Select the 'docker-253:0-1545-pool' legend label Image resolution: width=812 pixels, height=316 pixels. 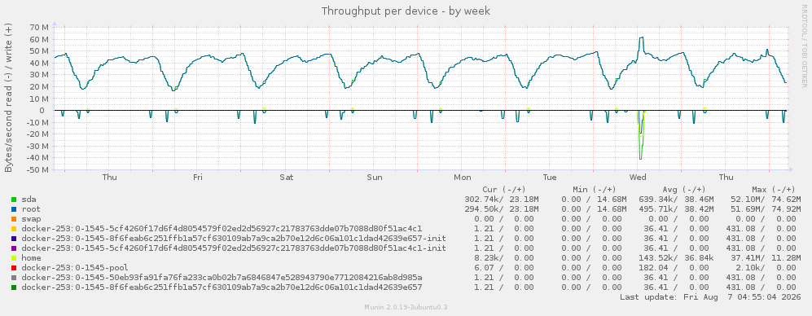pyautogui.click(x=75, y=268)
